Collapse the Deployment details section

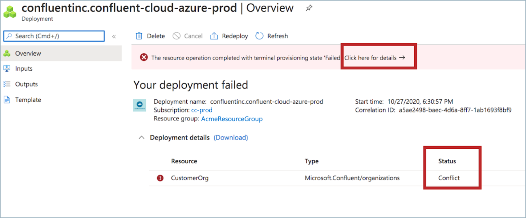click(141, 137)
